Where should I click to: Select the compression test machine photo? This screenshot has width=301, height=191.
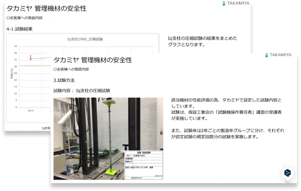click(108, 138)
